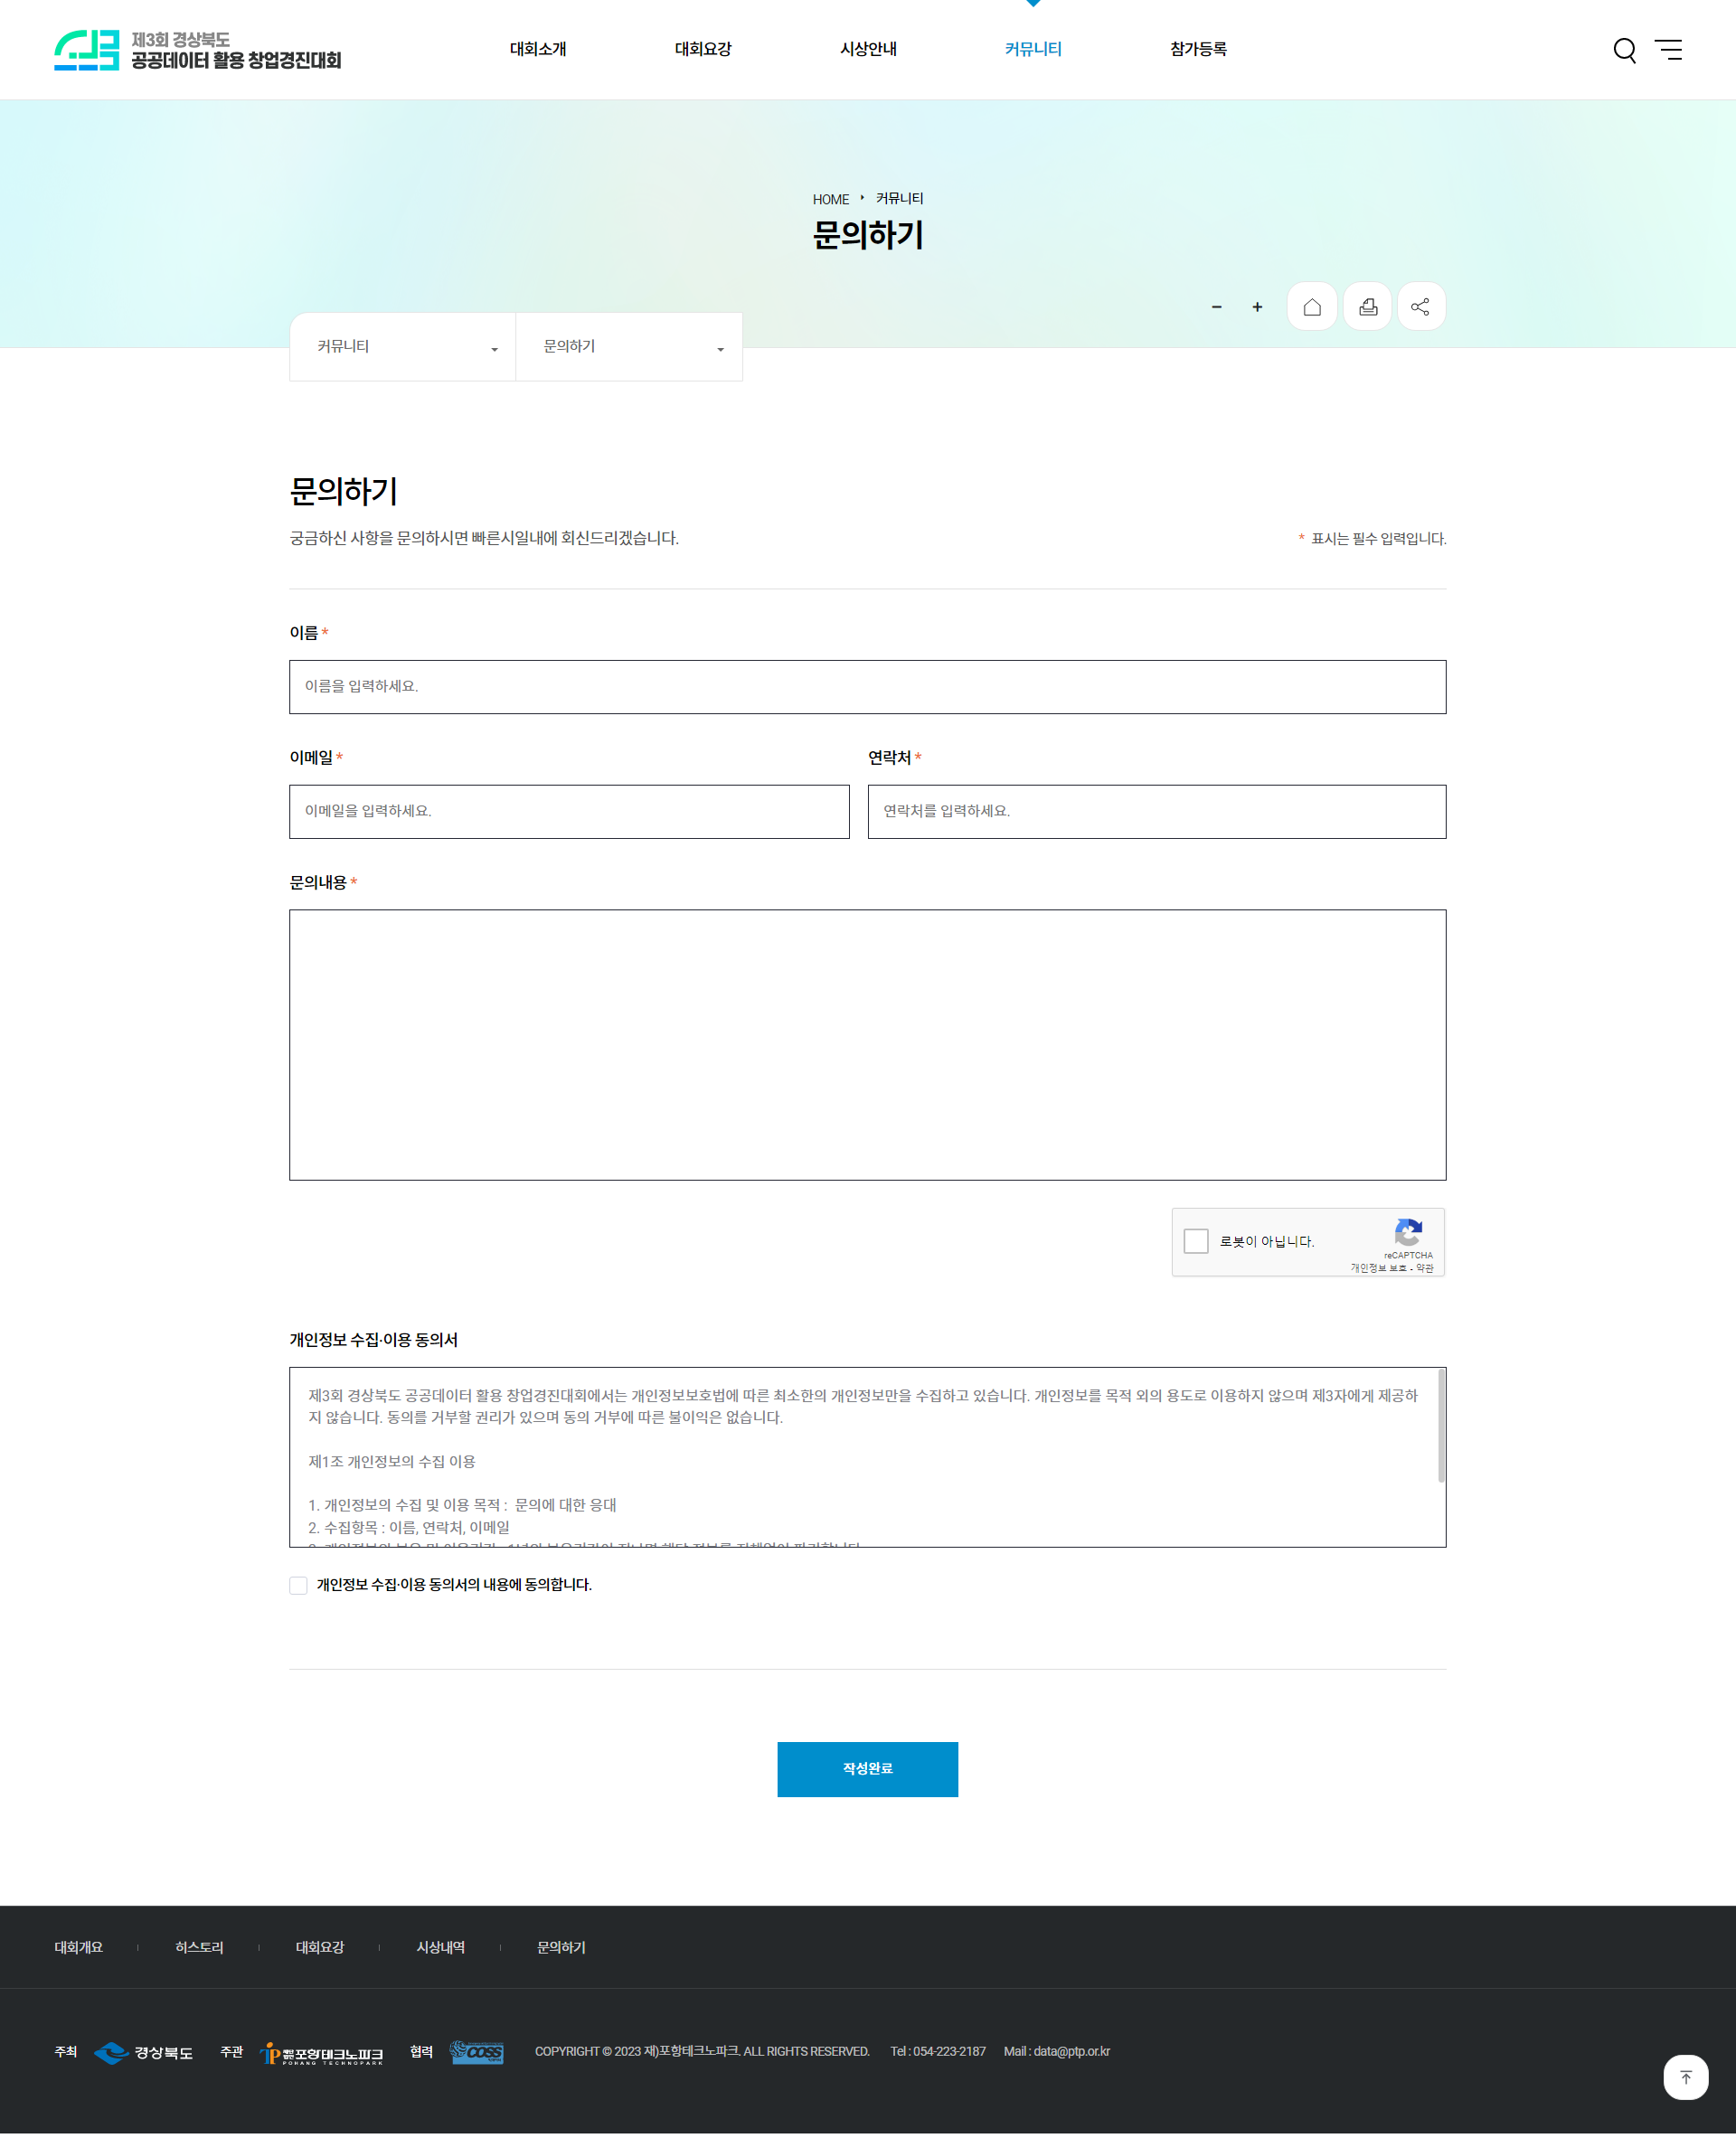1736x2138 pixels.
Task: Jump to top with arrow icon button
Action: [x=1685, y=2077]
